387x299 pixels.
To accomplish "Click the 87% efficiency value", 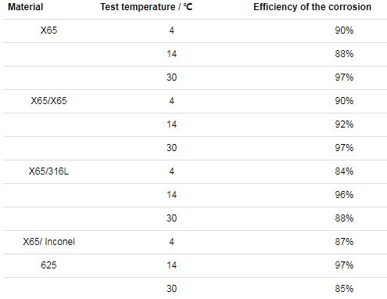I will pos(344,242).
